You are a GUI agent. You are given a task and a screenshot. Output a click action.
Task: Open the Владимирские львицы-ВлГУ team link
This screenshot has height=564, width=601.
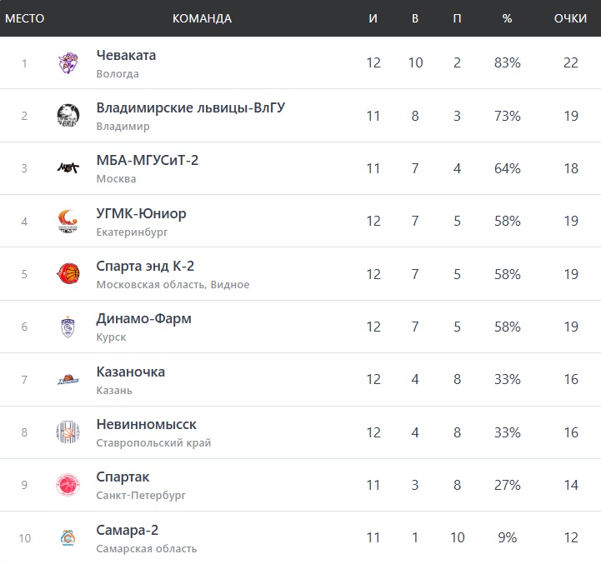pos(191,108)
